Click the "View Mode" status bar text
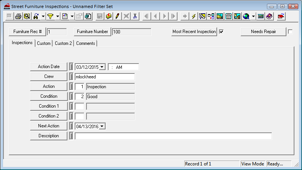This screenshot has height=170, width=302. [252, 164]
